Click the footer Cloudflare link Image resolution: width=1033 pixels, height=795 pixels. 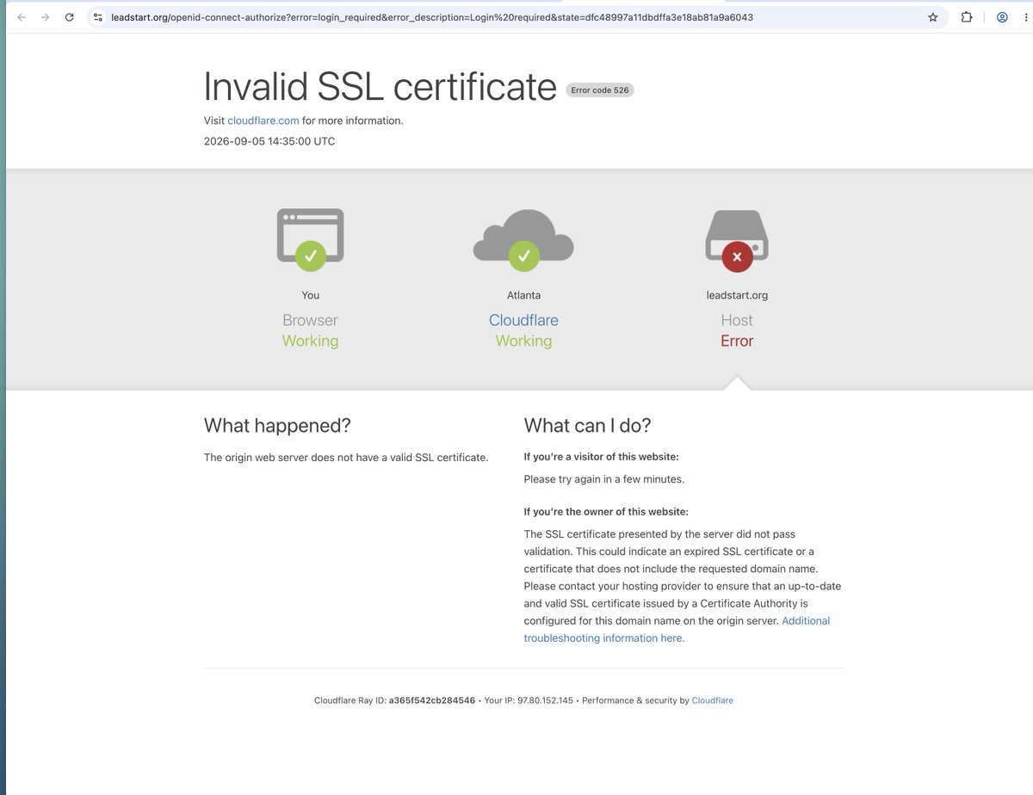(x=712, y=700)
